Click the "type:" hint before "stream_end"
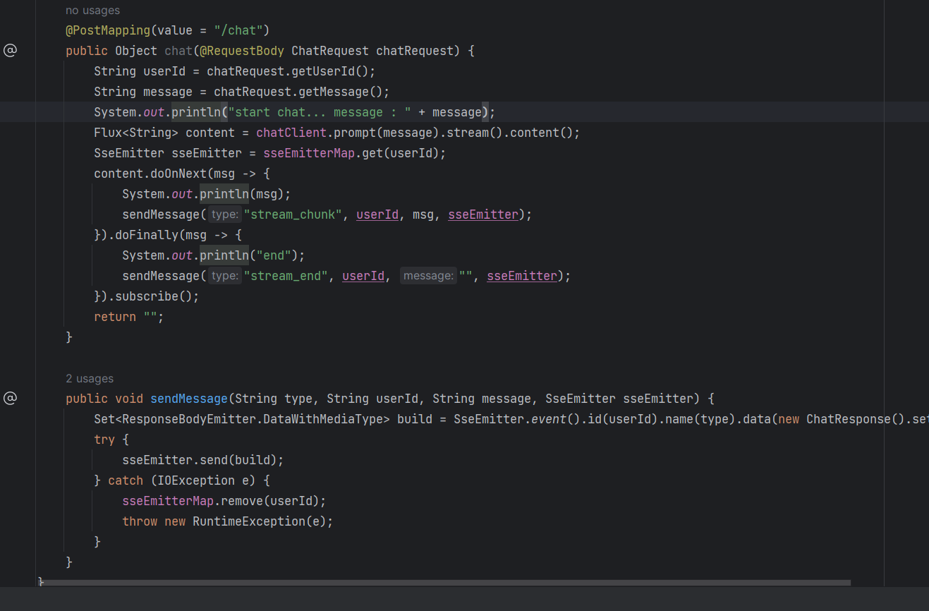The height and width of the screenshot is (611, 929). pyautogui.click(x=225, y=276)
